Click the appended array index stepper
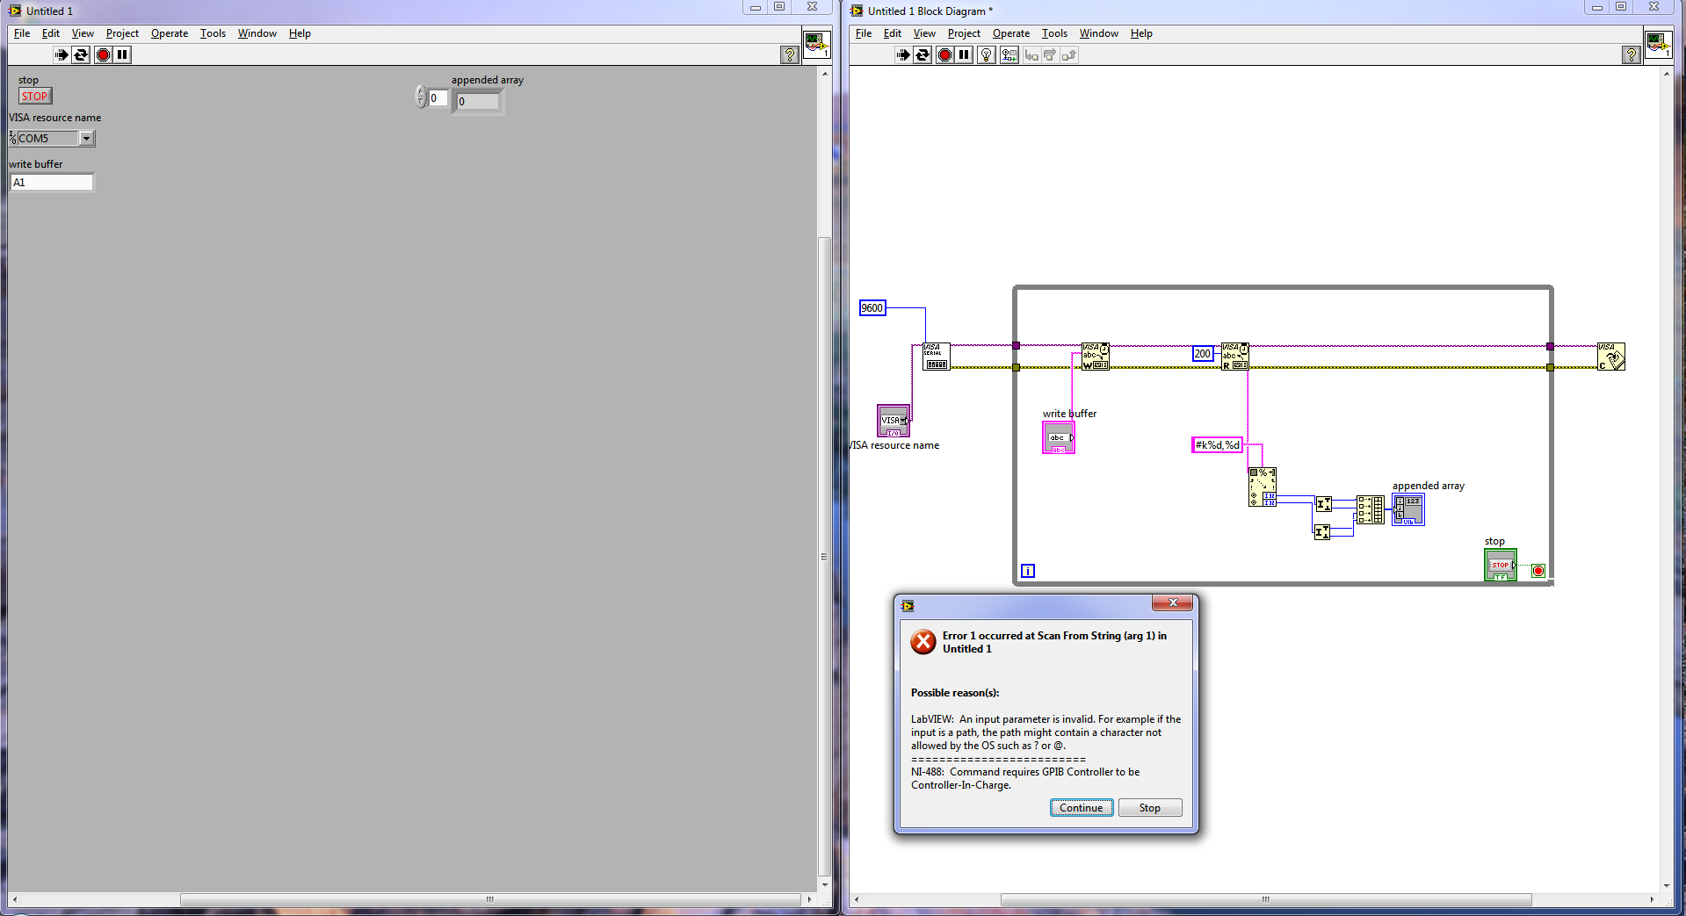 (421, 97)
